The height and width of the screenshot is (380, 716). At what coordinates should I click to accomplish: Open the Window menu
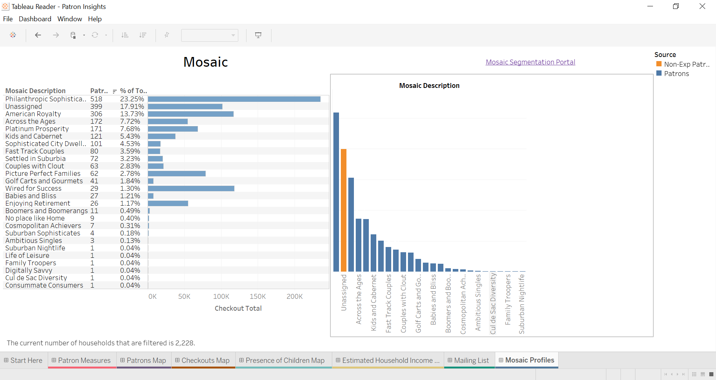[70, 19]
